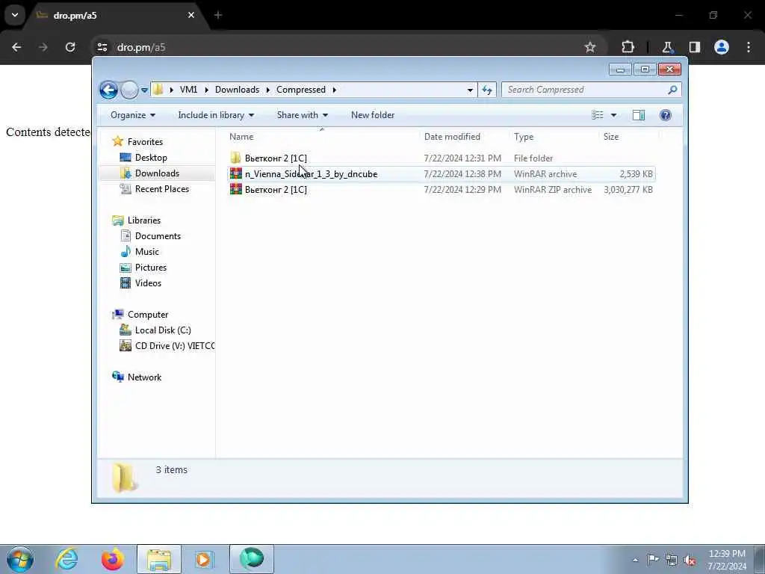This screenshot has height=574, width=765.
Task: Open the Pictures library
Action: coord(151,268)
